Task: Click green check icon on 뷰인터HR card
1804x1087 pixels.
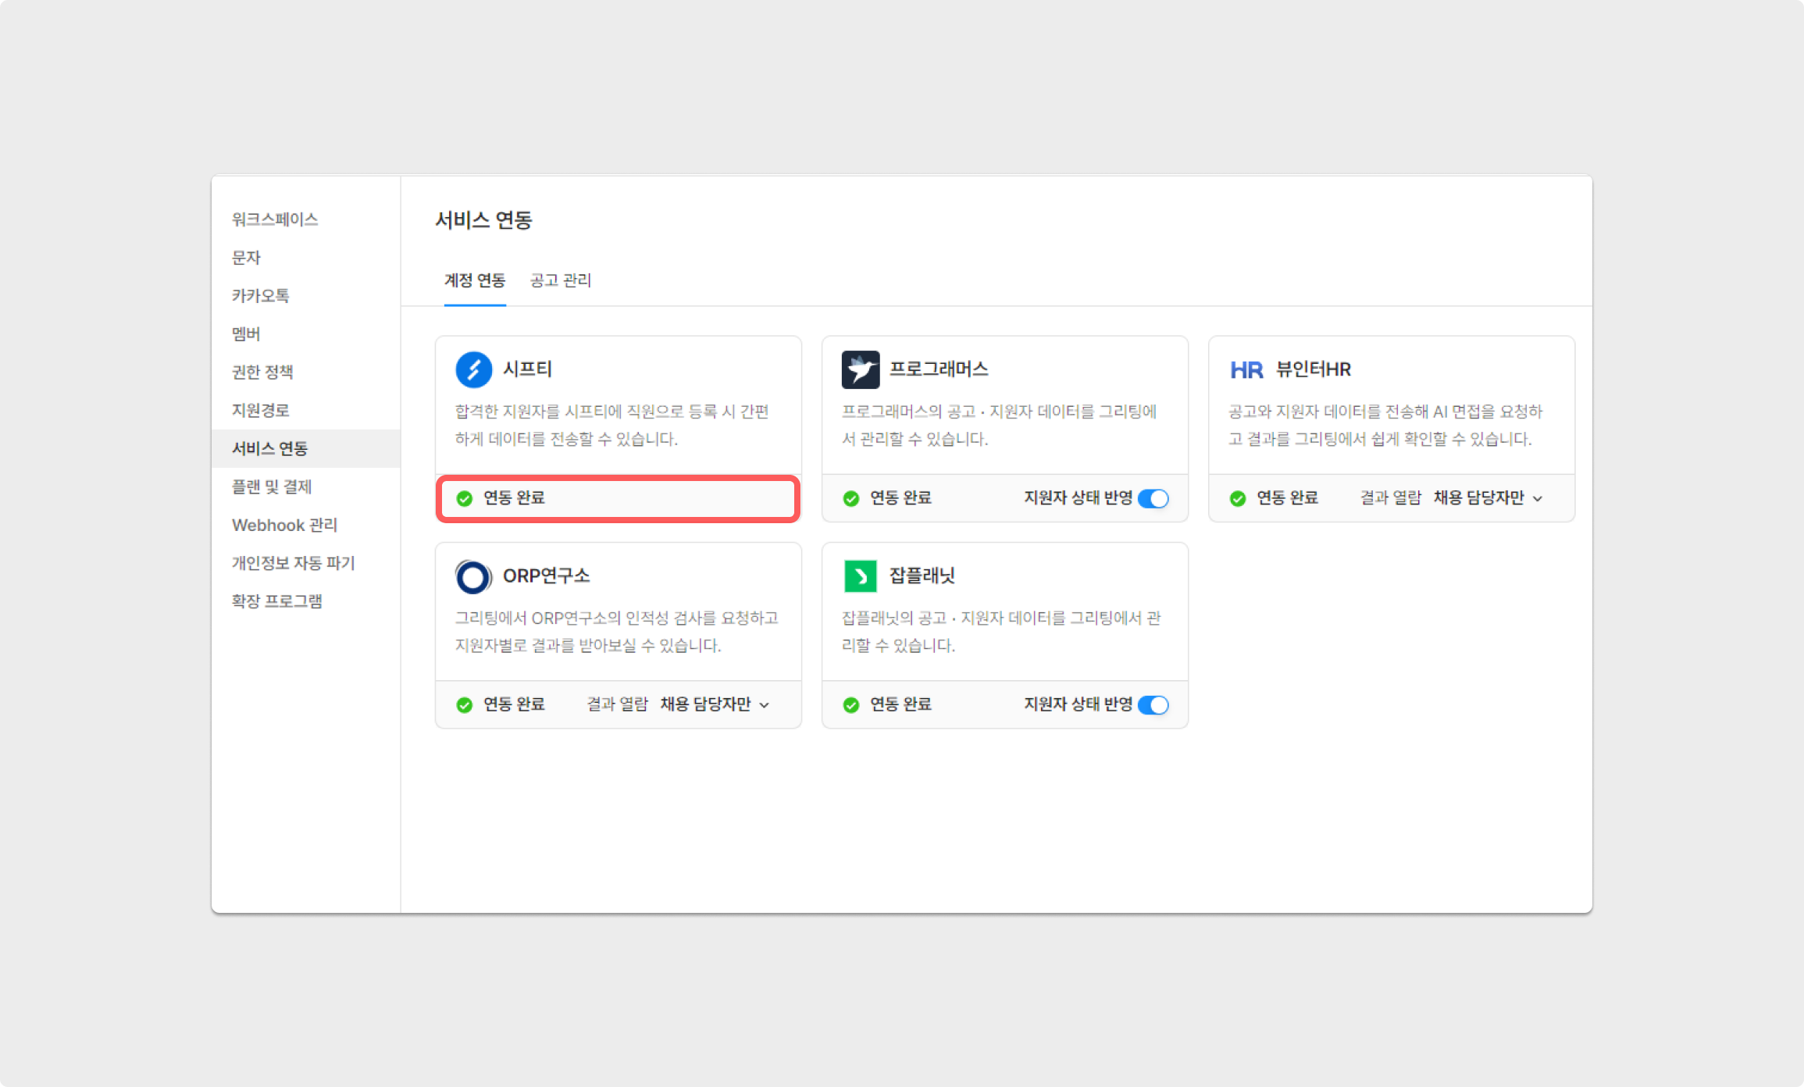Action: pyautogui.click(x=1238, y=498)
